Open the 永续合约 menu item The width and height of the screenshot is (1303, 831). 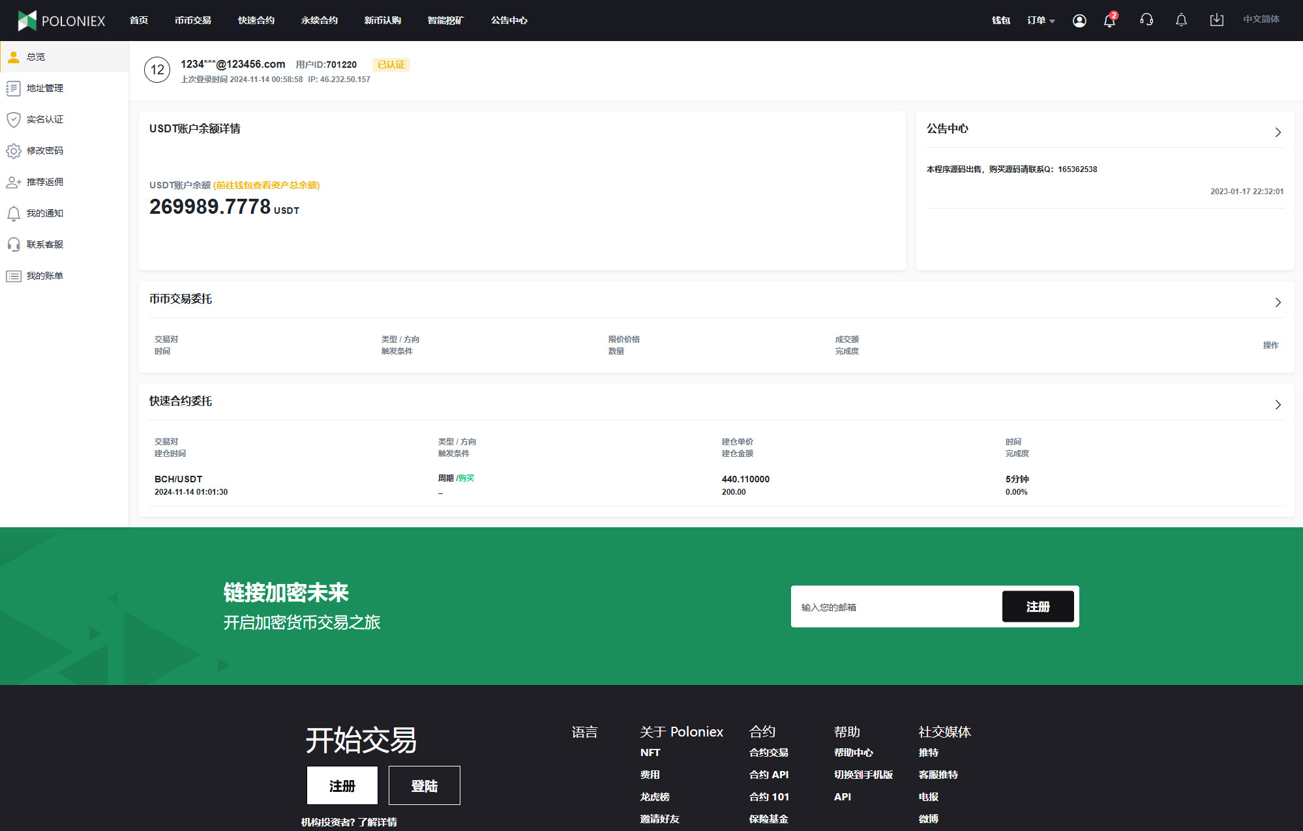coord(319,20)
